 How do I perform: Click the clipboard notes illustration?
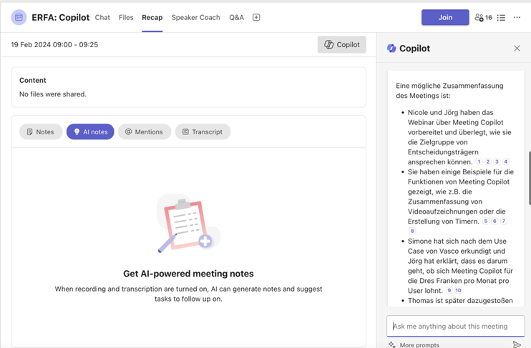189,223
